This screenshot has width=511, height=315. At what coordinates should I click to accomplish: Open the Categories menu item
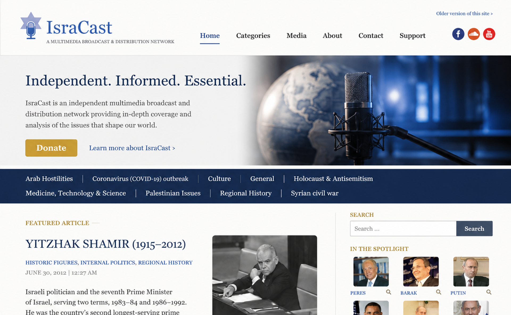click(253, 36)
